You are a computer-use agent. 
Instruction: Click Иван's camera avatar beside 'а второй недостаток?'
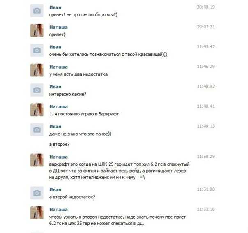coord(37,193)
